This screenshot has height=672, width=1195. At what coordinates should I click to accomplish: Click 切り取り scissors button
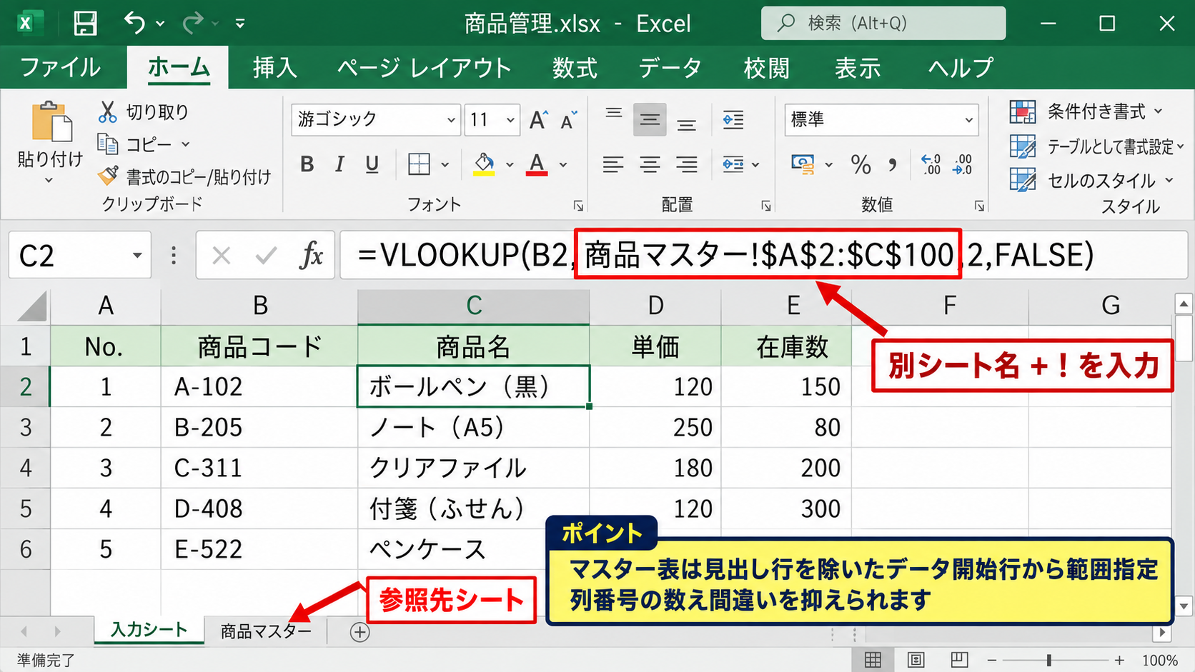pos(144,111)
